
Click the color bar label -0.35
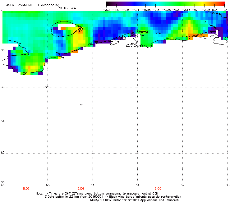[146, 10]
